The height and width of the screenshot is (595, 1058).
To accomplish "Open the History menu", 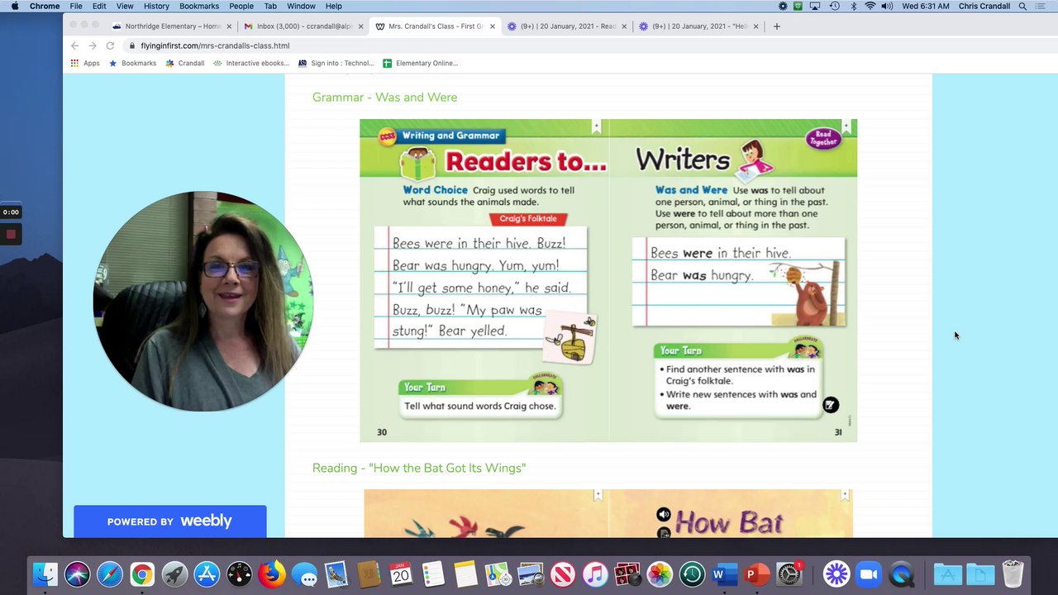I will click(x=156, y=6).
